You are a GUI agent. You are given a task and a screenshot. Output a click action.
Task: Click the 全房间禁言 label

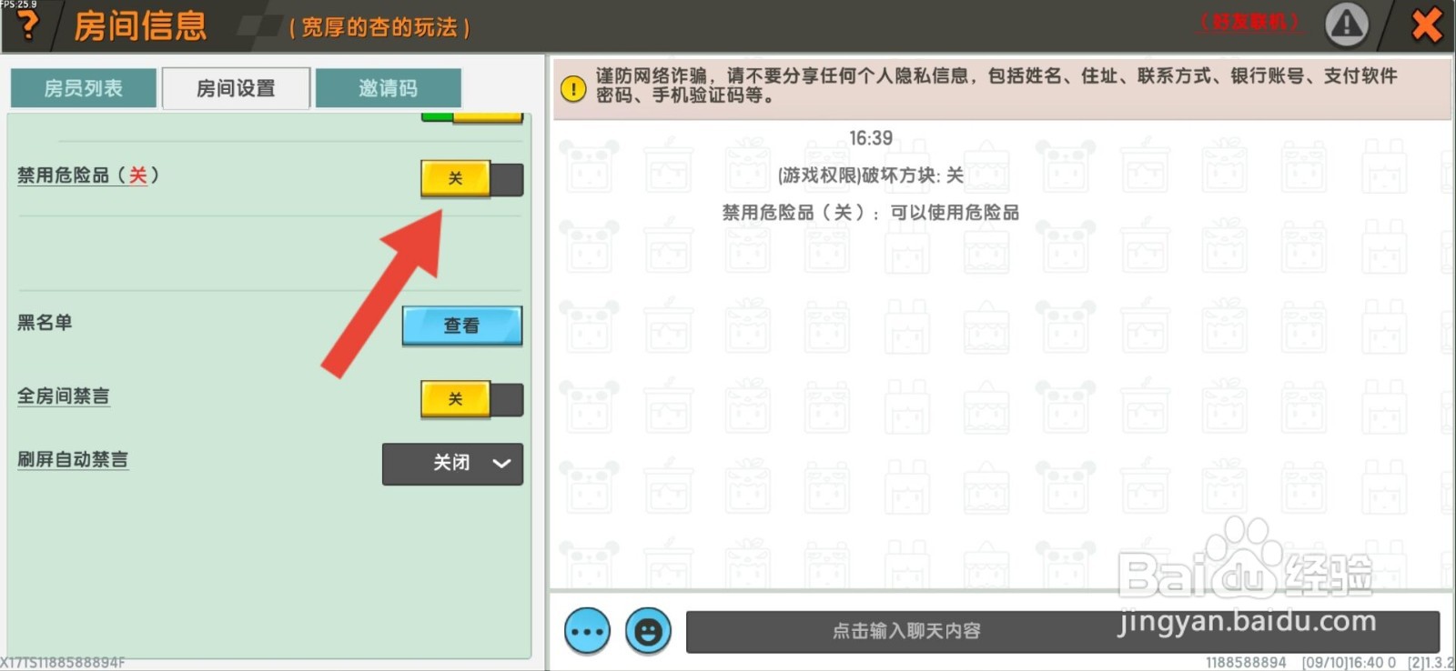pyautogui.click(x=64, y=396)
